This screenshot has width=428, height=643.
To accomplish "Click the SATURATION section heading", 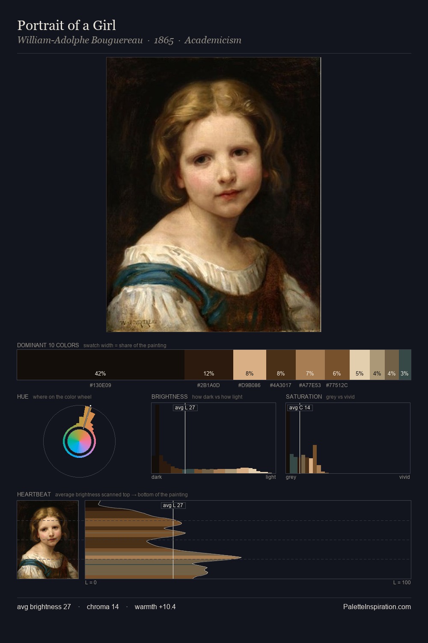I will pos(304,397).
